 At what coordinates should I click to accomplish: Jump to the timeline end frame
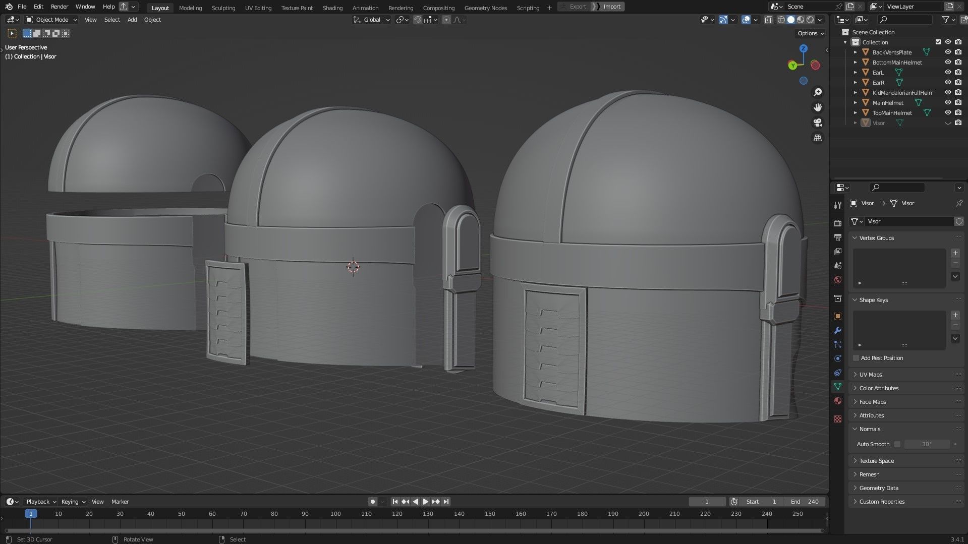[446, 502]
